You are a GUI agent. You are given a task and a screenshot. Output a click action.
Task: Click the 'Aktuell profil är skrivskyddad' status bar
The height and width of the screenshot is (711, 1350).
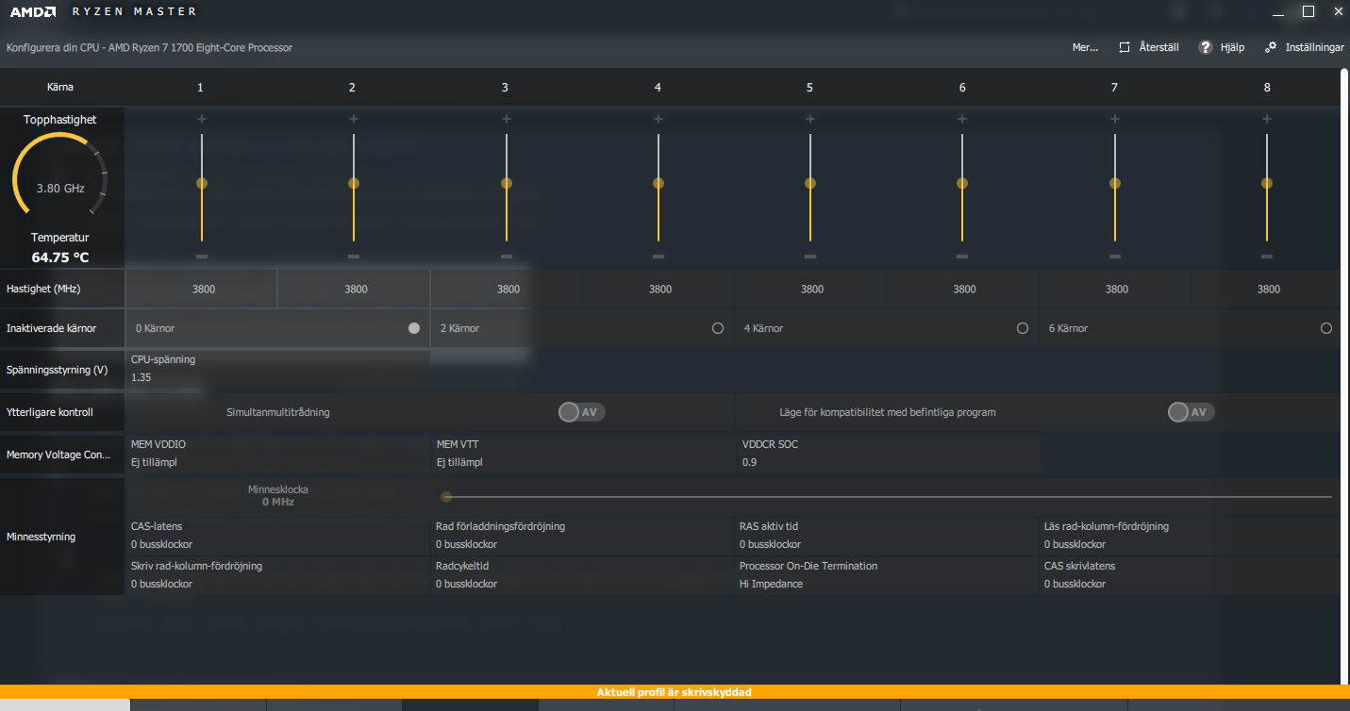[675, 692]
